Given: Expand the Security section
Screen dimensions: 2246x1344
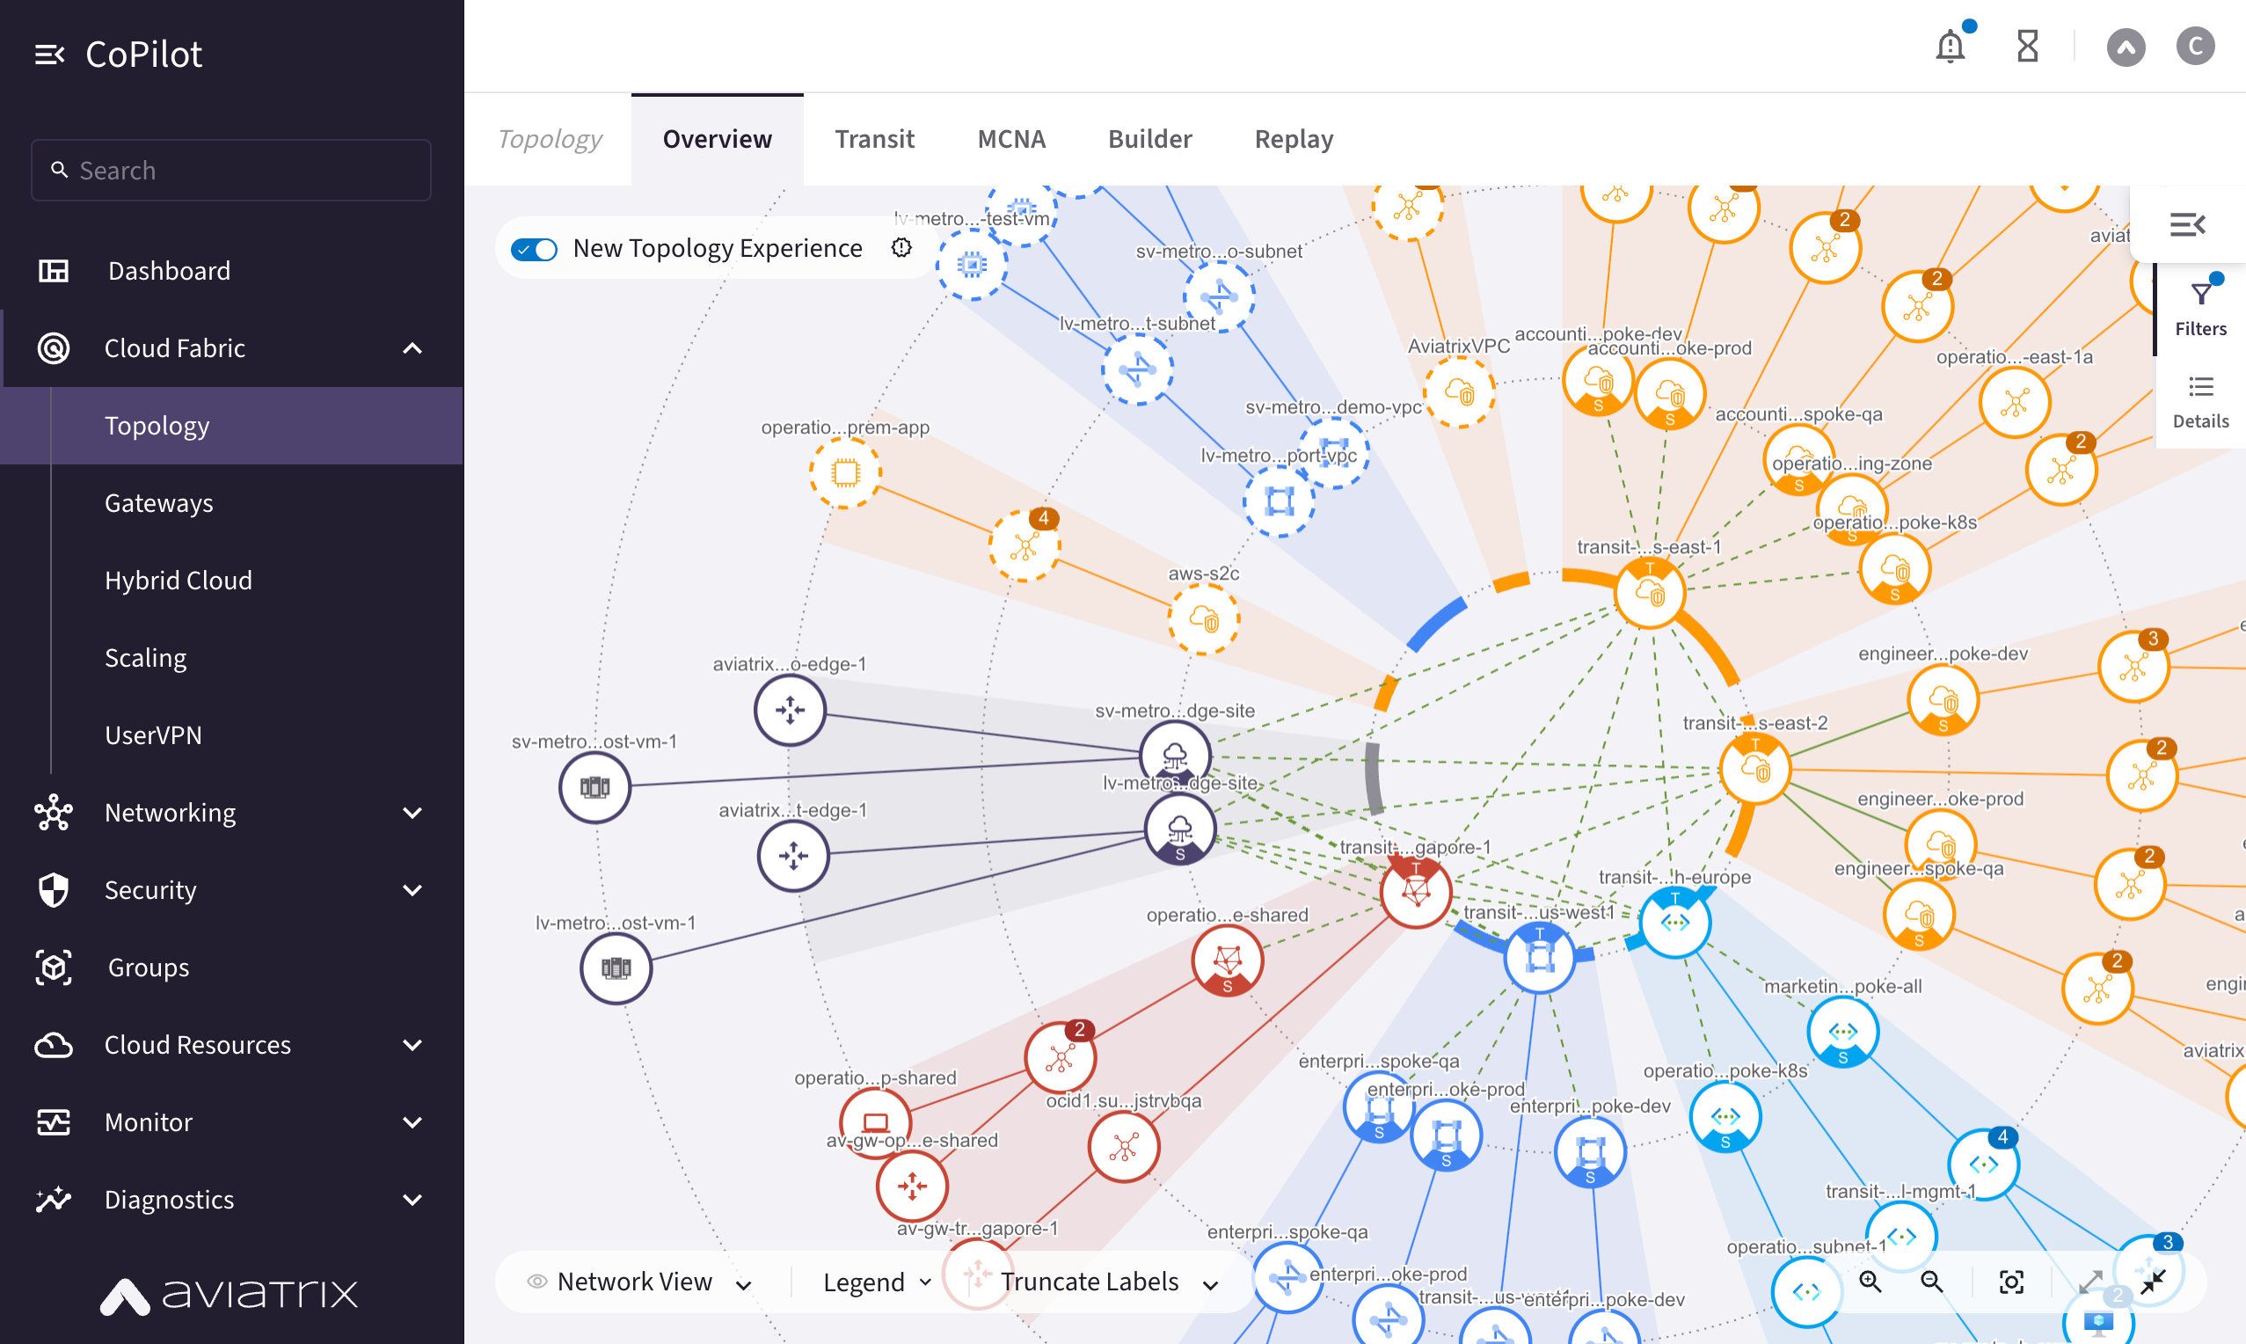Looking at the screenshot, I should [232, 889].
